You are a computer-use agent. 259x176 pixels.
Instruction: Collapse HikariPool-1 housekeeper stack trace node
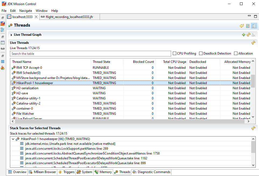(13, 139)
